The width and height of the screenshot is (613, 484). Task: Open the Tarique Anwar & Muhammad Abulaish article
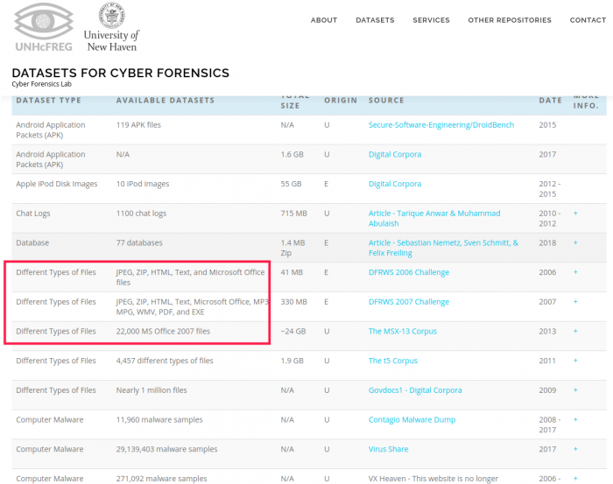[x=434, y=218]
